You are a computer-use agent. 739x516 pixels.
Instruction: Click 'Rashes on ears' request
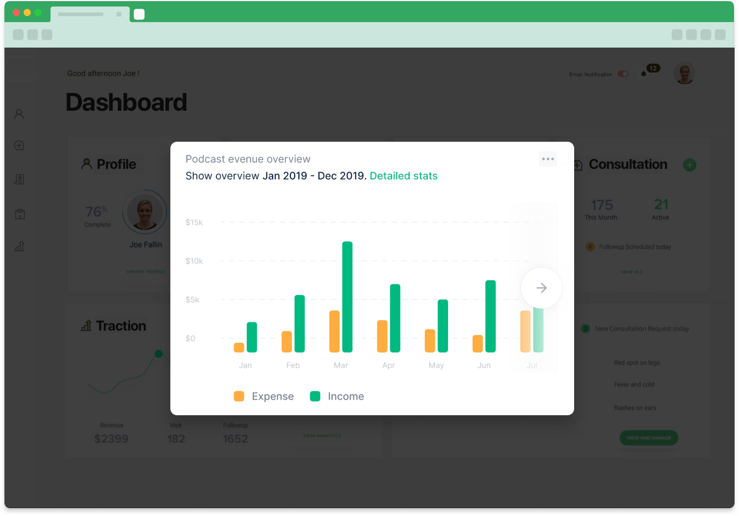(635, 408)
